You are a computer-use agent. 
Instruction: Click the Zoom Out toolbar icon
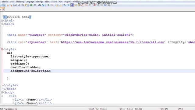pos(52,5)
